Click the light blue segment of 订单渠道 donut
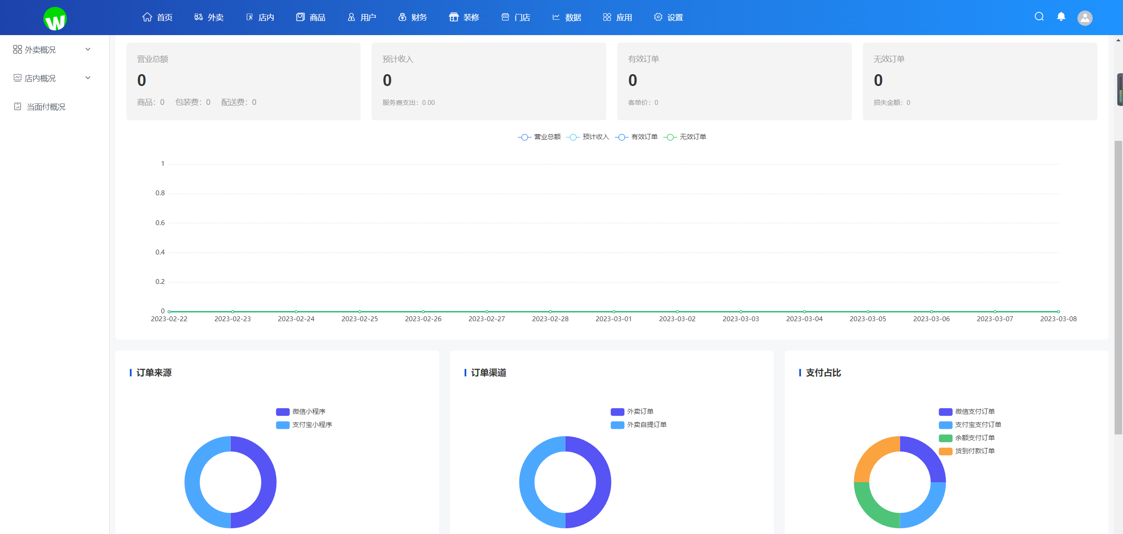Screen dimensions: 1123x534 (528, 482)
